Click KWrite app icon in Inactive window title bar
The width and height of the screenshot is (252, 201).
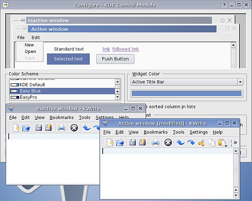click(12, 109)
